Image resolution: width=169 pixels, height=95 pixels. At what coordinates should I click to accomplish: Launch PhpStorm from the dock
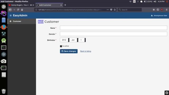click(4, 13)
